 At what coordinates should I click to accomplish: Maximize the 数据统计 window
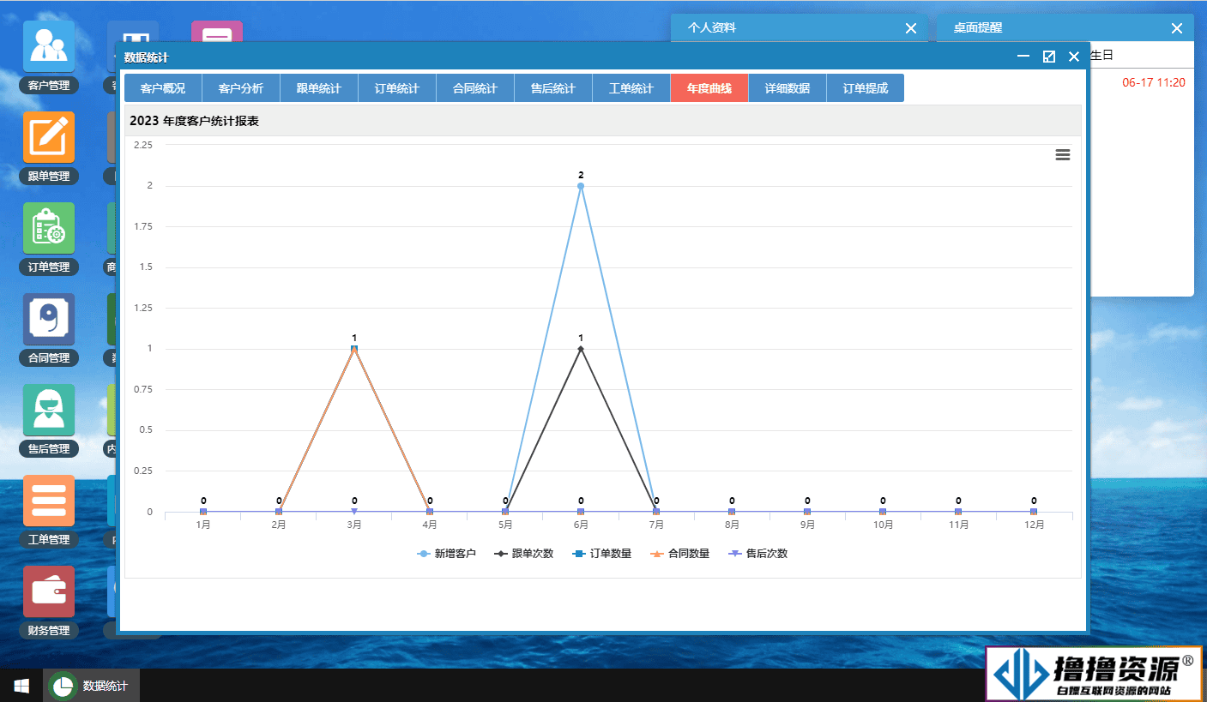click(x=1048, y=57)
